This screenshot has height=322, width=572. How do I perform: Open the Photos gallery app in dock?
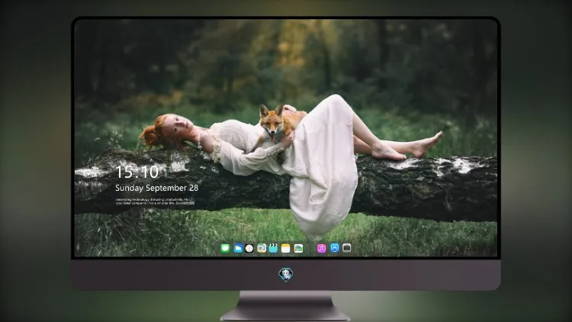tap(298, 248)
